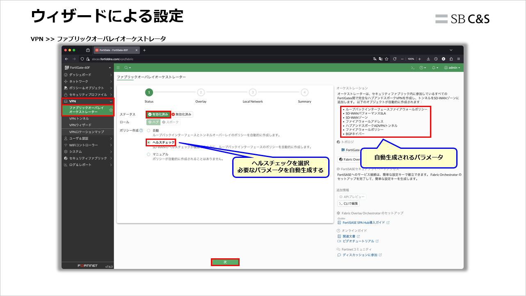Click the policy creation help icon
The height and width of the screenshot is (296, 526).
141,130
